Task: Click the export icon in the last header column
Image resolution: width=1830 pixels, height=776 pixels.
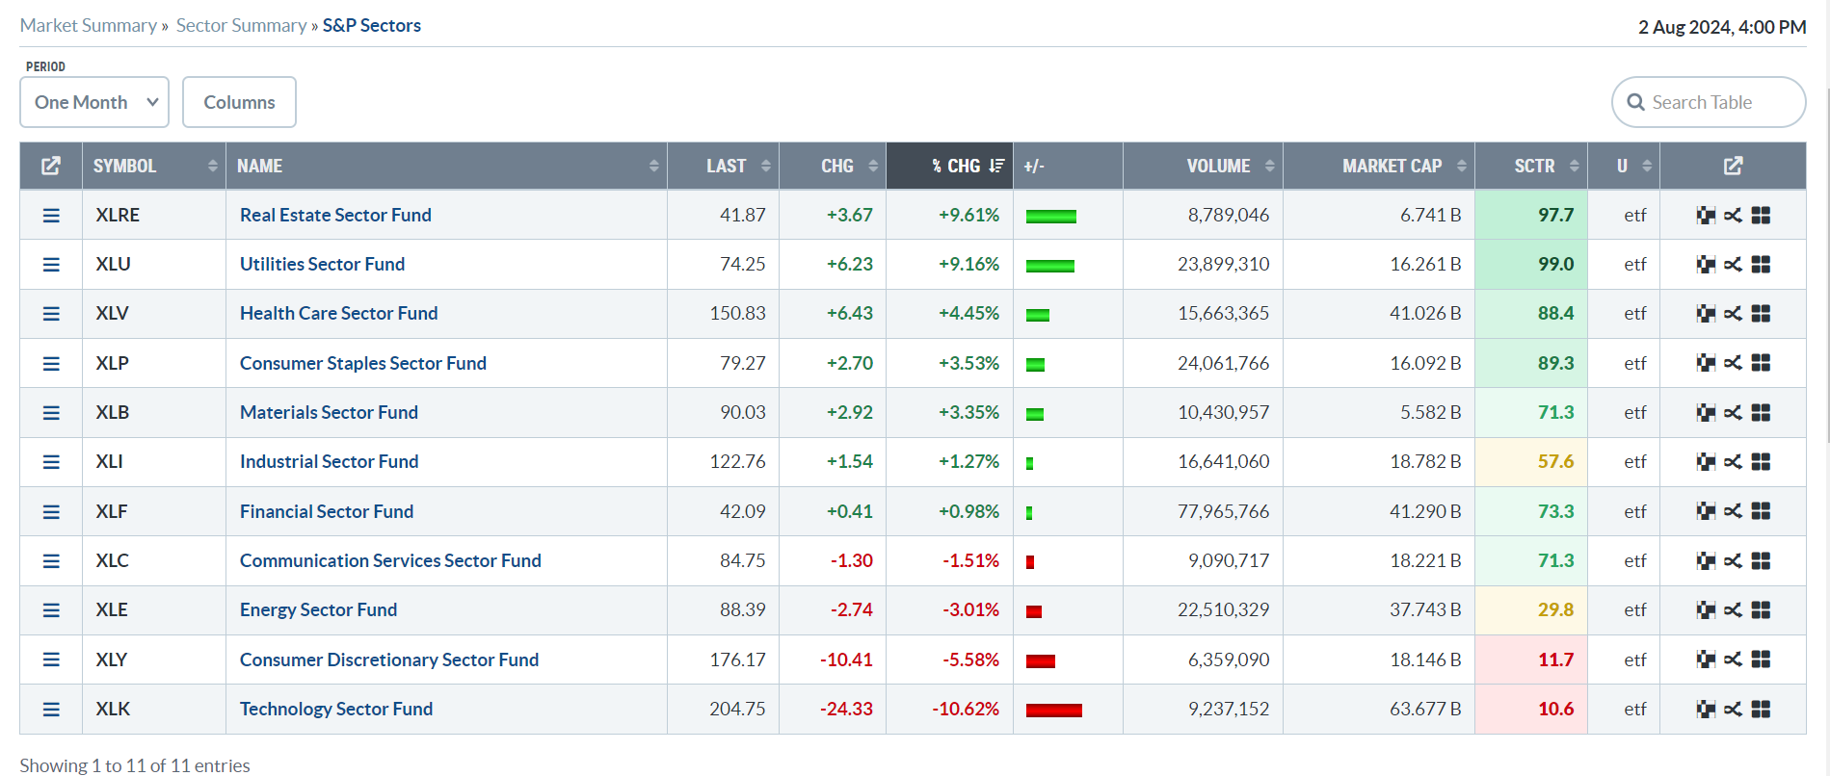Action: [x=1733, y=166]
